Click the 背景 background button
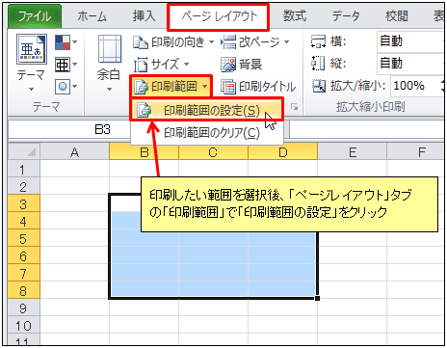The height and width of the screenshot is (348, 447). point(241,65)
